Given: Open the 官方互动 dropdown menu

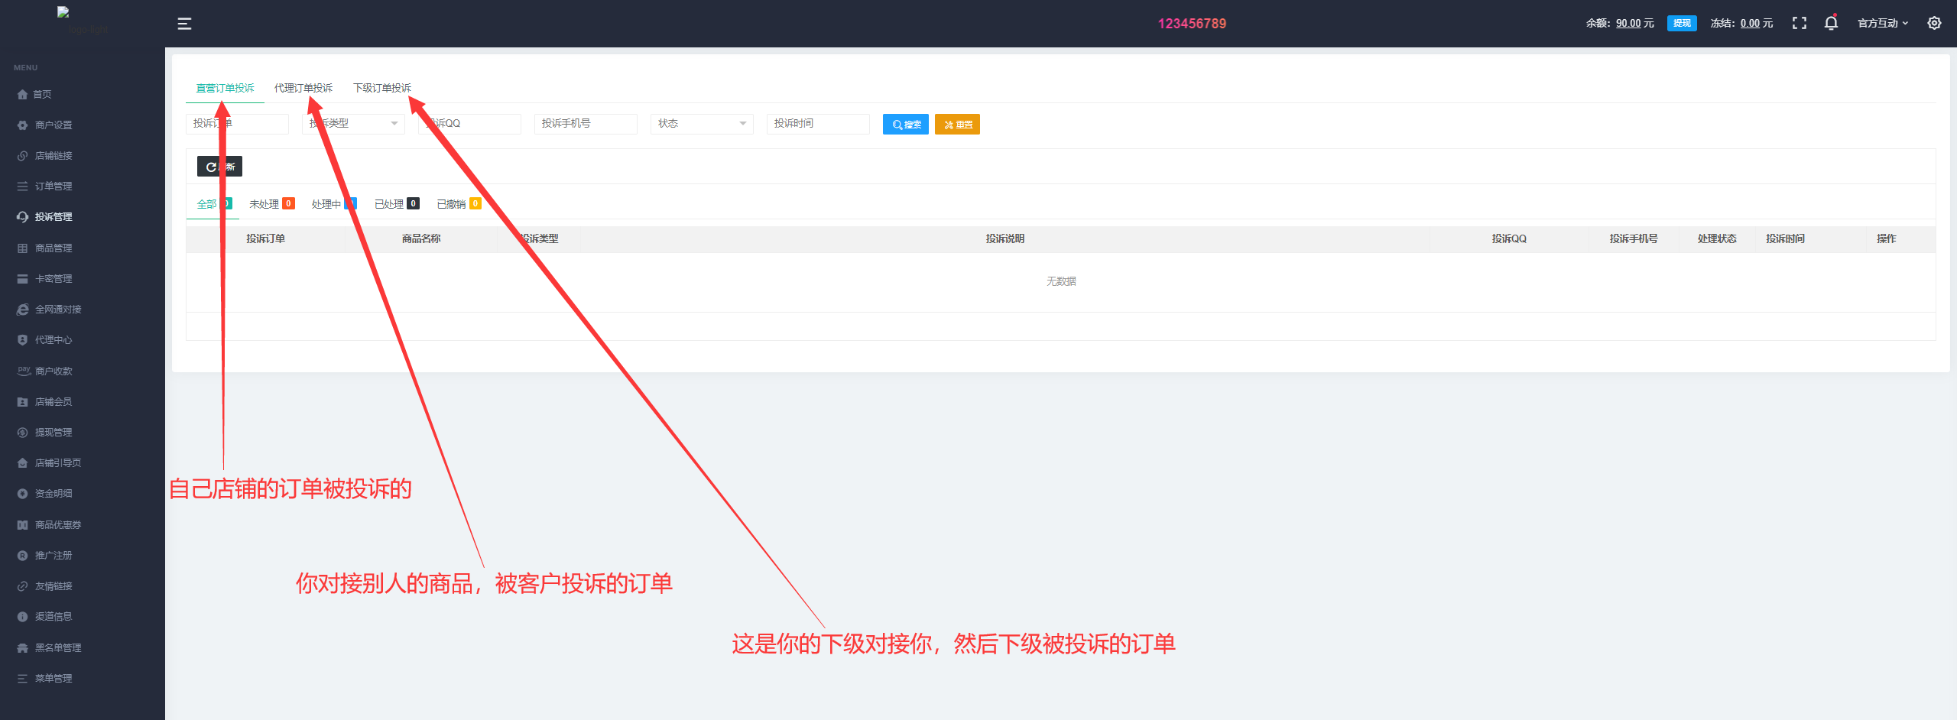Looking at the screenshot, I should click(x=1883, y=23).
